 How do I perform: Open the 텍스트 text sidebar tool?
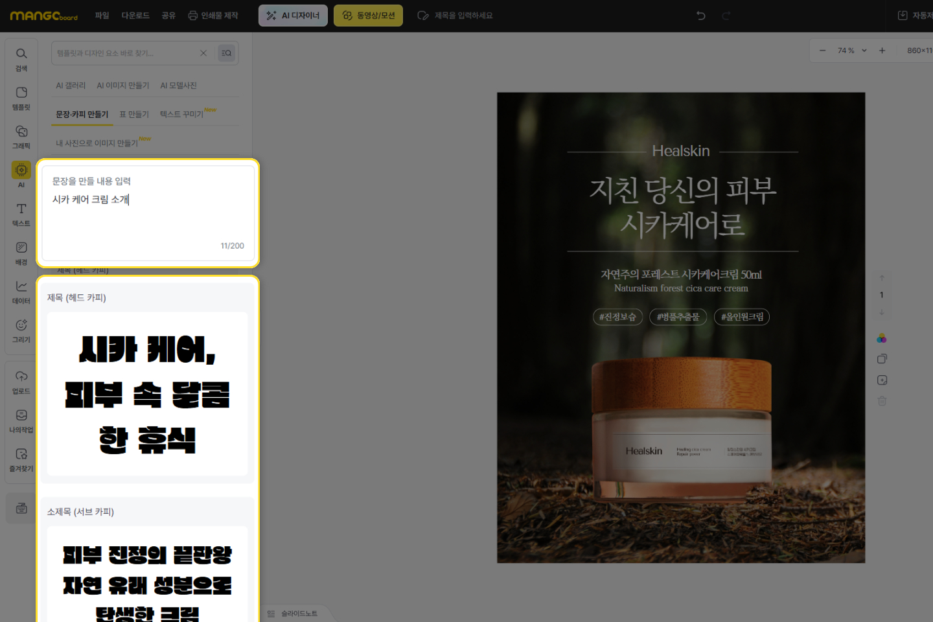point(21,214)
